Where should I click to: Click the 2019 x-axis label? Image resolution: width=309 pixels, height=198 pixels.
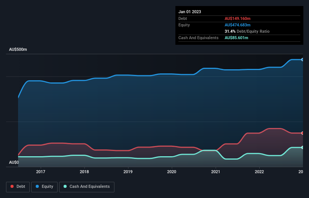[x=128, y=172]
